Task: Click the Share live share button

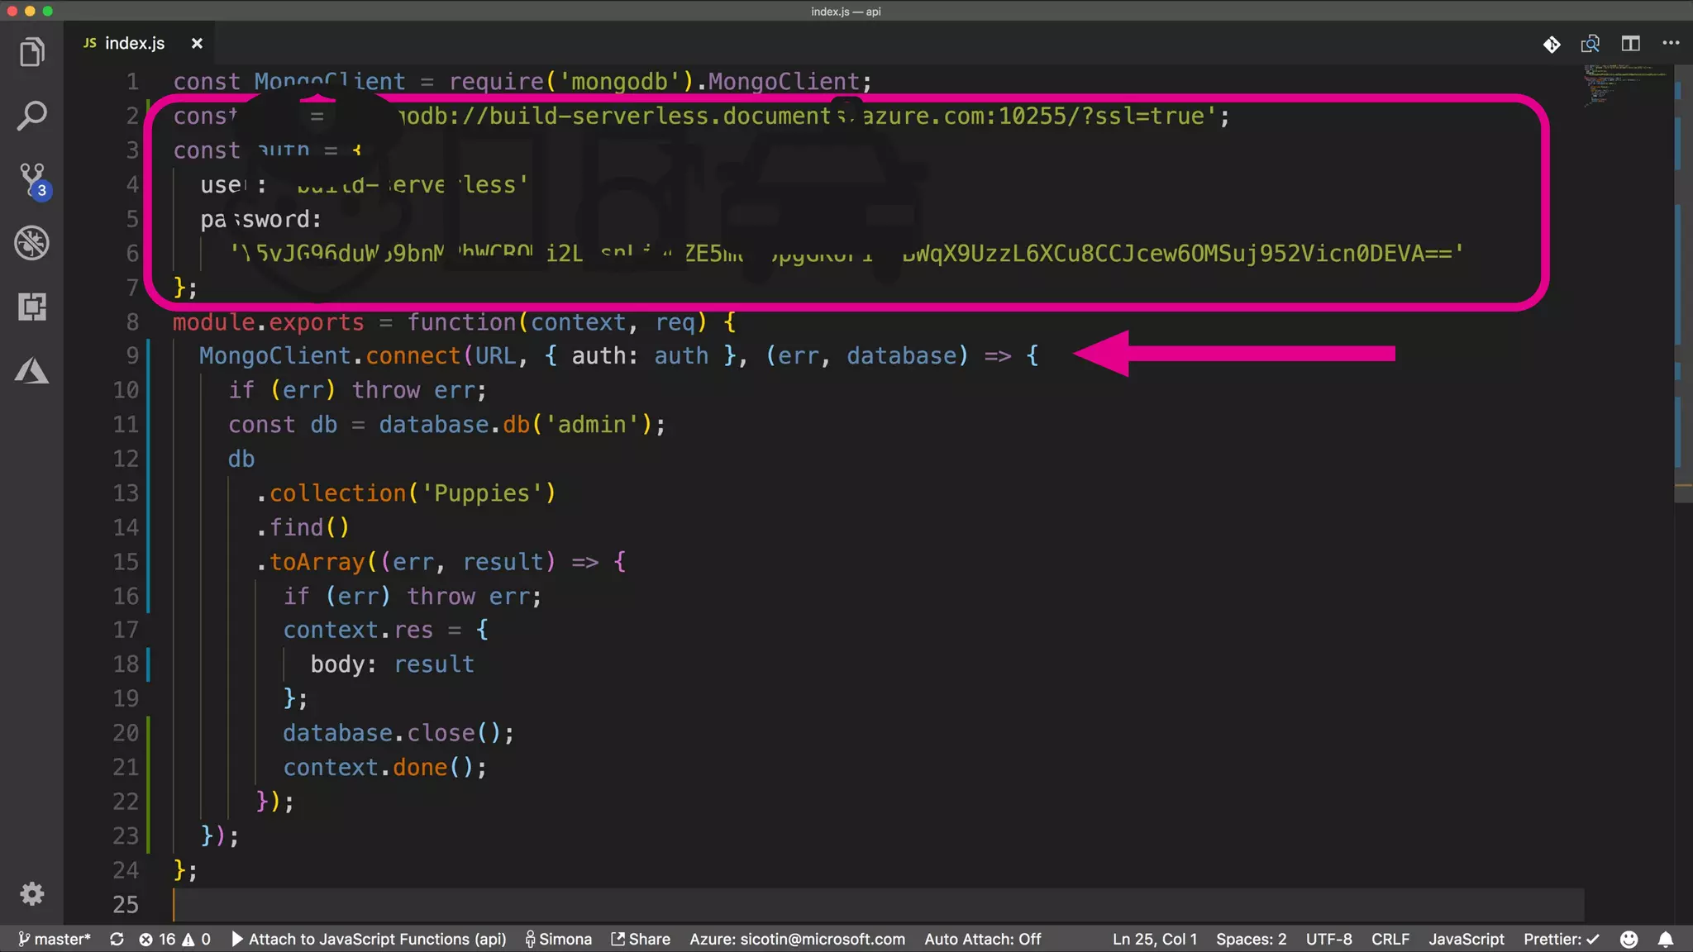Action: point(641,939)
